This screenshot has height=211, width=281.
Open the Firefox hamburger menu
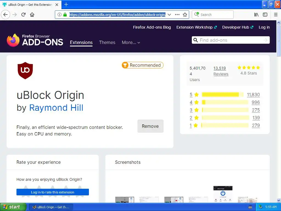(276, 15)
